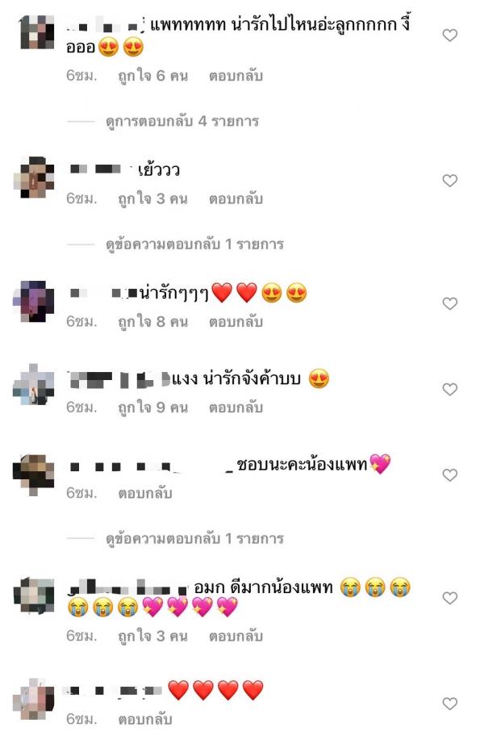Expand replies under the 'เย้ววว' comment
484x748 pixels.
tap(194, 244)
